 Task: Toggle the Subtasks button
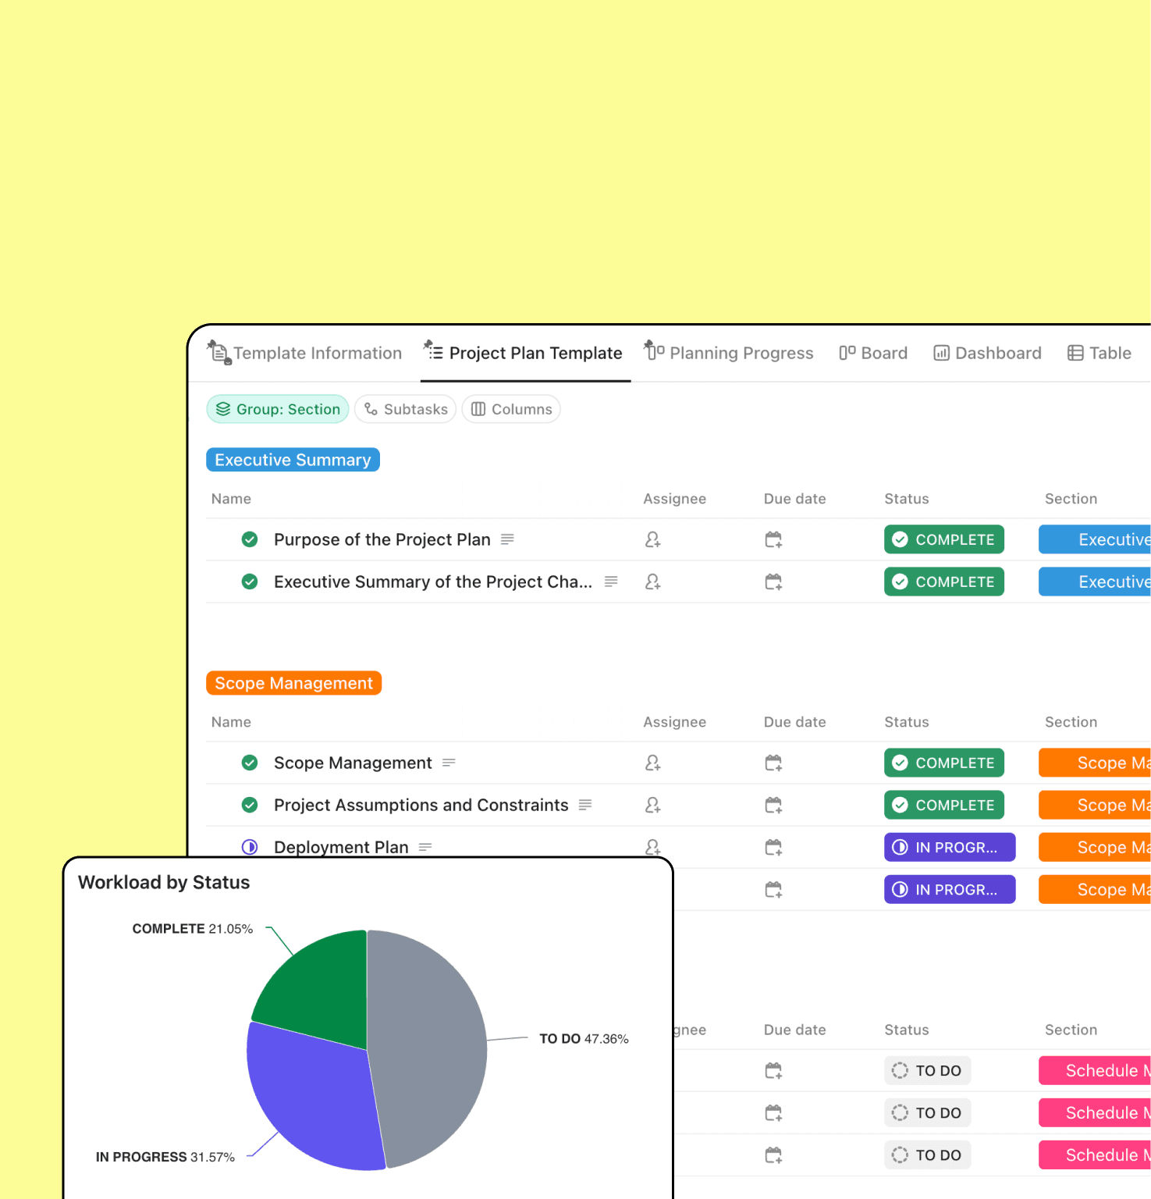coord(406,409)
